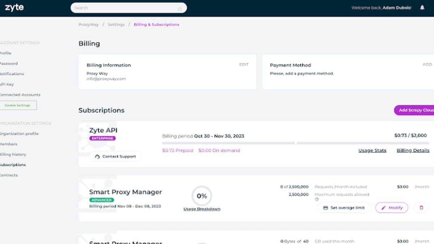Open Connected Accounts page
This screenshot has width=434, height=244.
coord(20,95)
